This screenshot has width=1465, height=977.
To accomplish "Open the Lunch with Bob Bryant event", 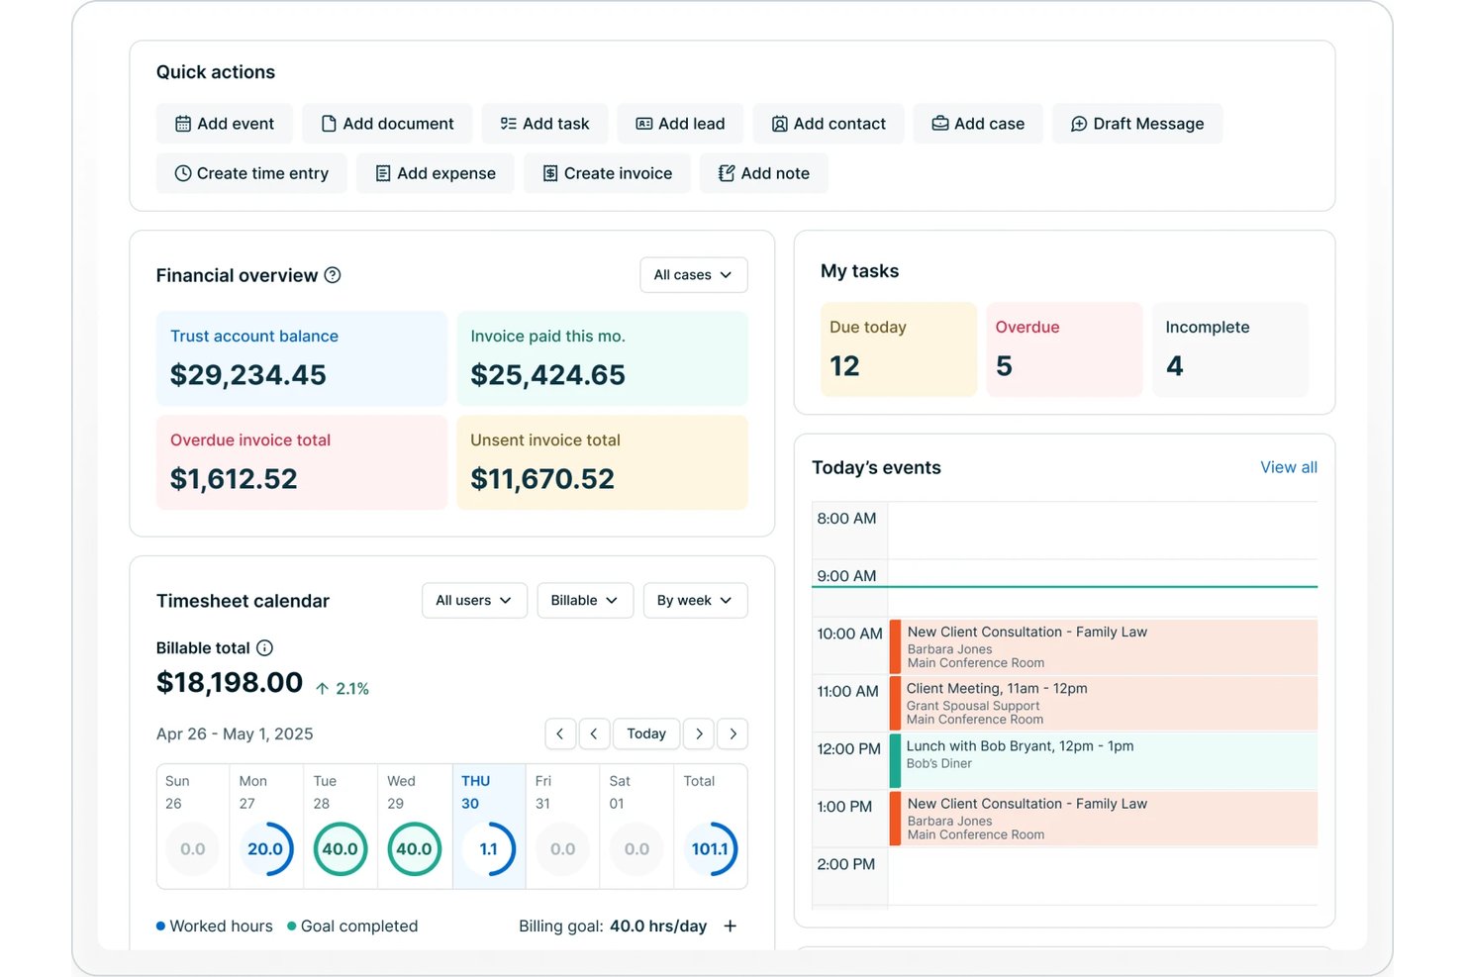I will [1104, 760].
